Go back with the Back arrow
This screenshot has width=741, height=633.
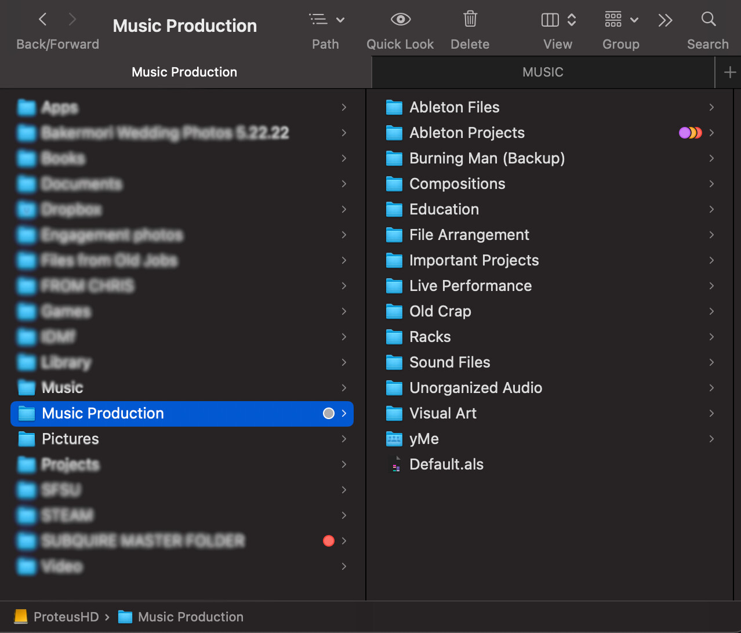(x=43, y=20)
